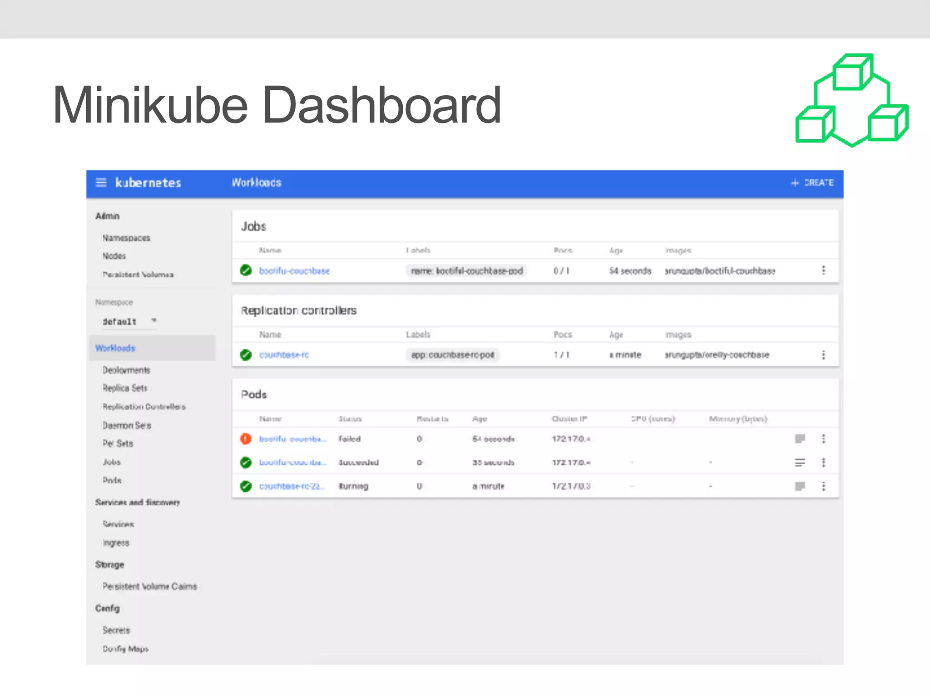Open the Succeeded bootiful-couchbase pod link
930x697 pixels.
pos(293,462)
